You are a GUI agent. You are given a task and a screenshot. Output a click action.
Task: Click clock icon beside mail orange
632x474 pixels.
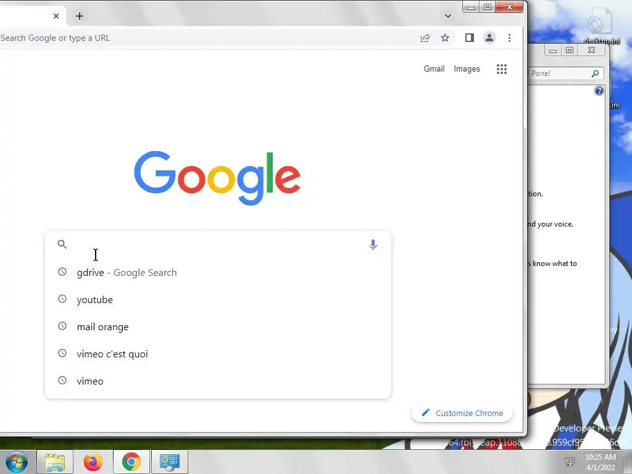click(x=62, y=326)
